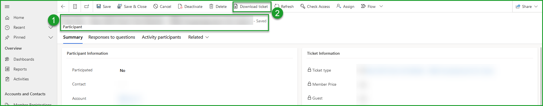The width and height of the screenshot is (543, 106).
Task: Click the Pinned pin icon
Action: (x=7, y=37)
